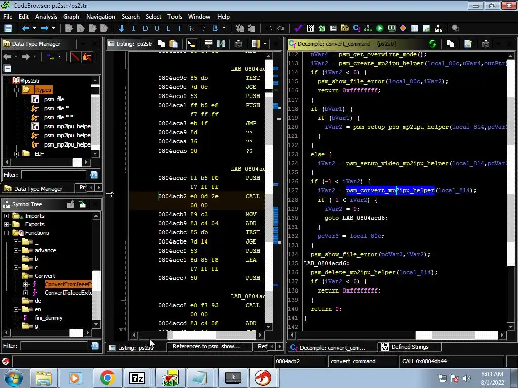Click the Windows Start button
The height and width of the screenshot is (388, 518).
click(x=13, y=378)
